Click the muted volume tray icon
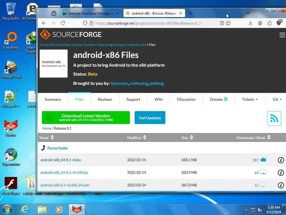 tap(260, 210)
